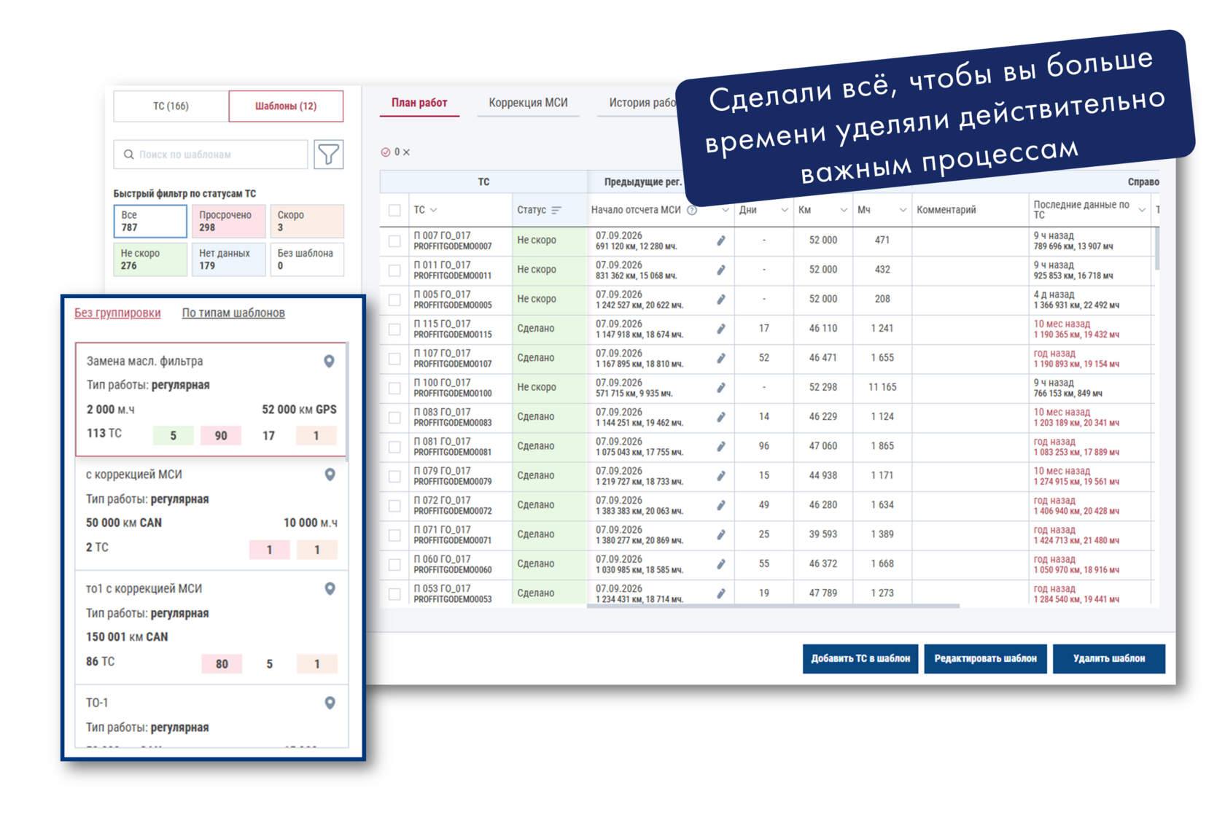This screenshot has height=823, width=1225.
Task: Click the Статус column sort icon
Action: [557, 210]
